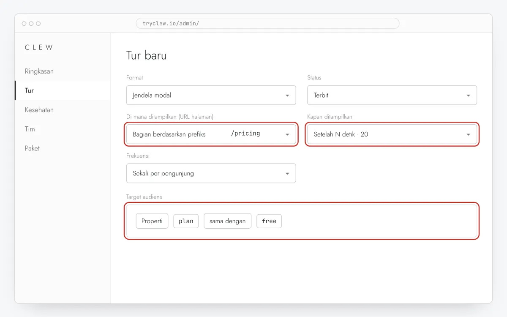Click the Tur baru page heading

(x=147, y=55)
